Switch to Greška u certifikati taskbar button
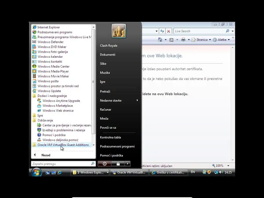The width and height of the screenshot is (264, 198). point(169,172)
